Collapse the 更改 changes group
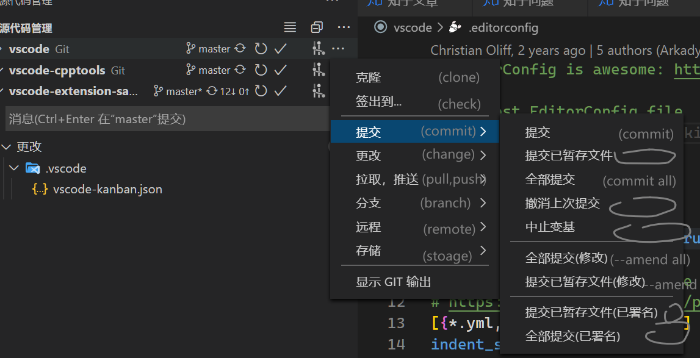Screen dimensions: 700x358 [6, 146]
